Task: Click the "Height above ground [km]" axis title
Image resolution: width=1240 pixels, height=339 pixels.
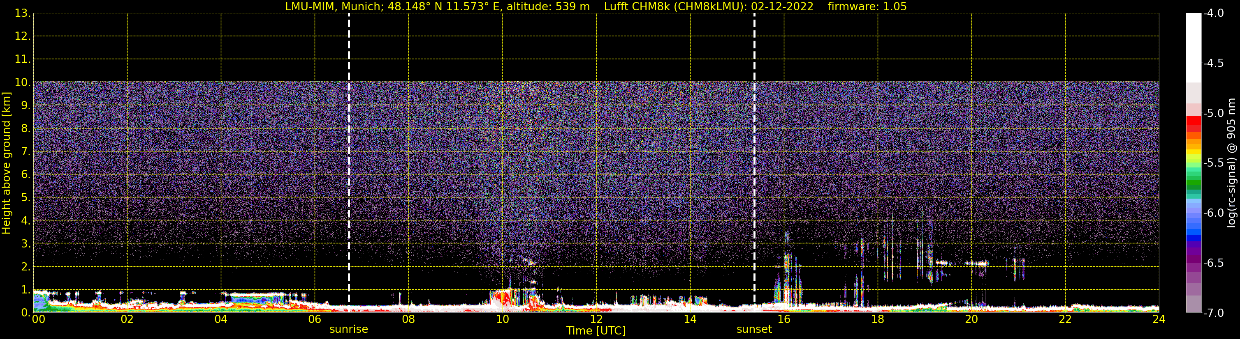Action: 6,163
